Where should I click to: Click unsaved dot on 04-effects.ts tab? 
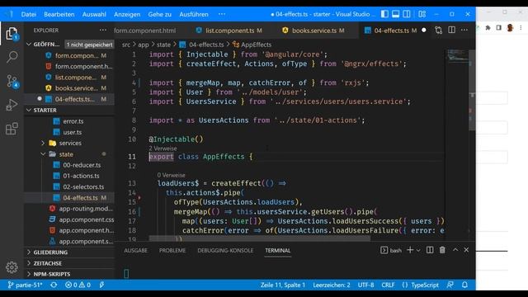[x=424, y=31]
